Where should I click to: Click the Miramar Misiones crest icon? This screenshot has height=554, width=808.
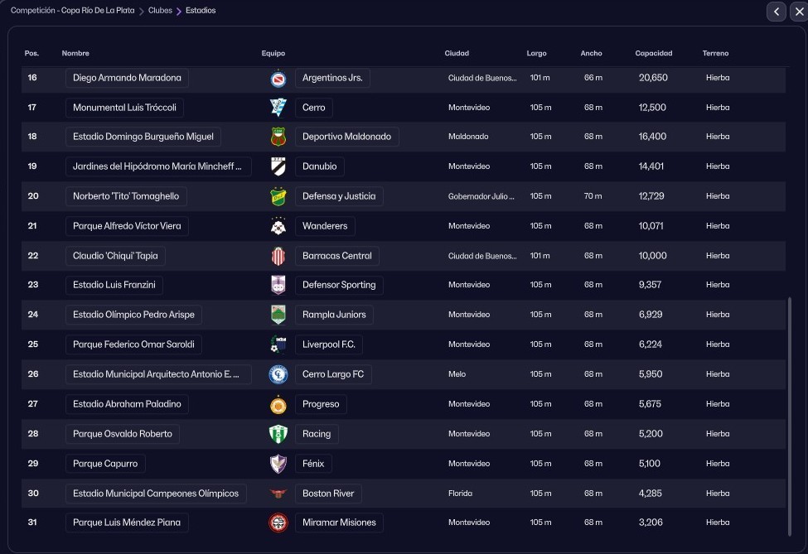[x=278, y=523]
